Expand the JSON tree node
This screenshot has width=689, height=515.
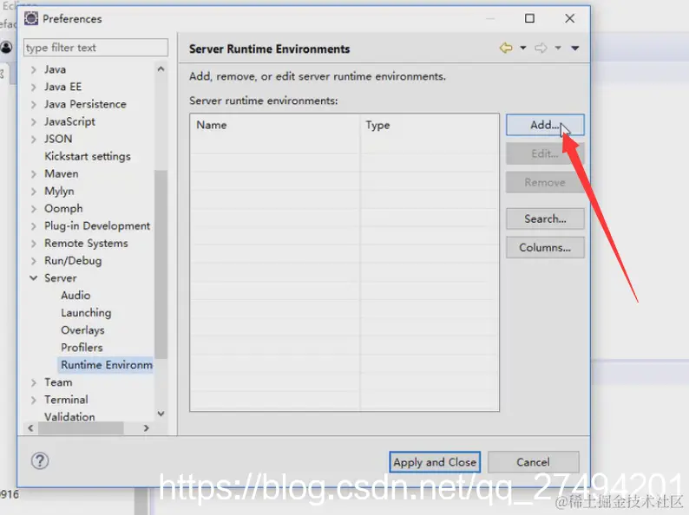coord(33,140)
